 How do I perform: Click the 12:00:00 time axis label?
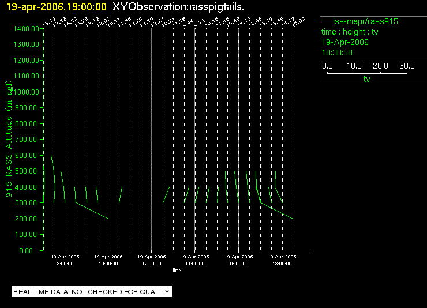[152, 264]
